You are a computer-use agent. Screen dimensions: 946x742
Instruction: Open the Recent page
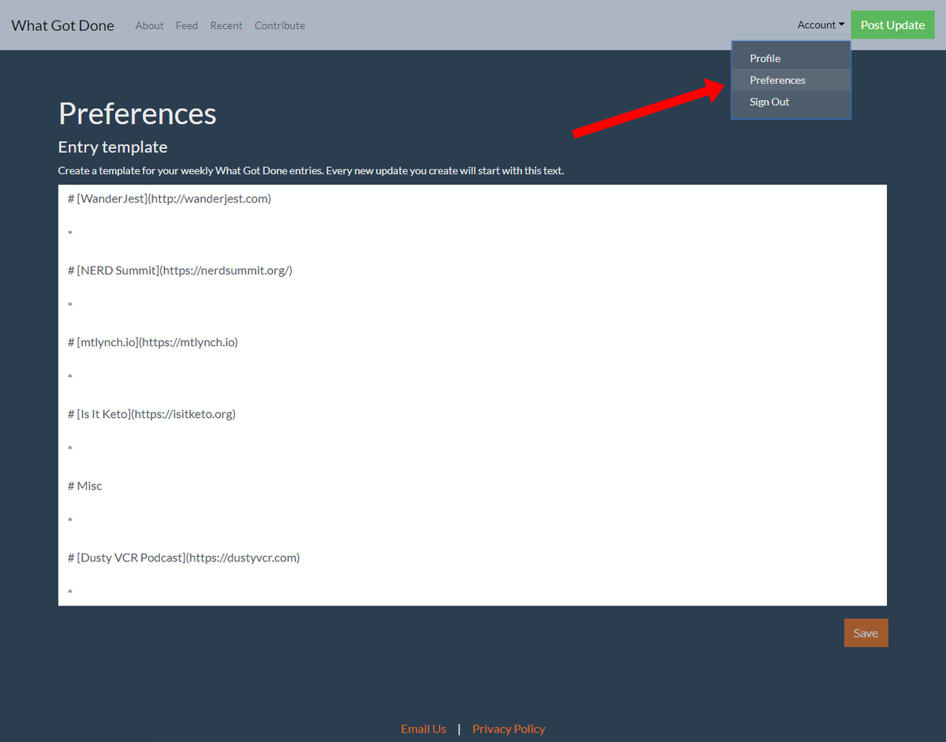[x=226, y=25]
